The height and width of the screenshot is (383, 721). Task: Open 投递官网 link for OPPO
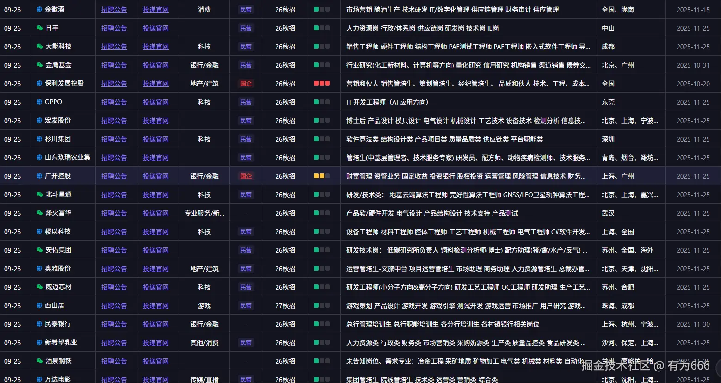156,102
